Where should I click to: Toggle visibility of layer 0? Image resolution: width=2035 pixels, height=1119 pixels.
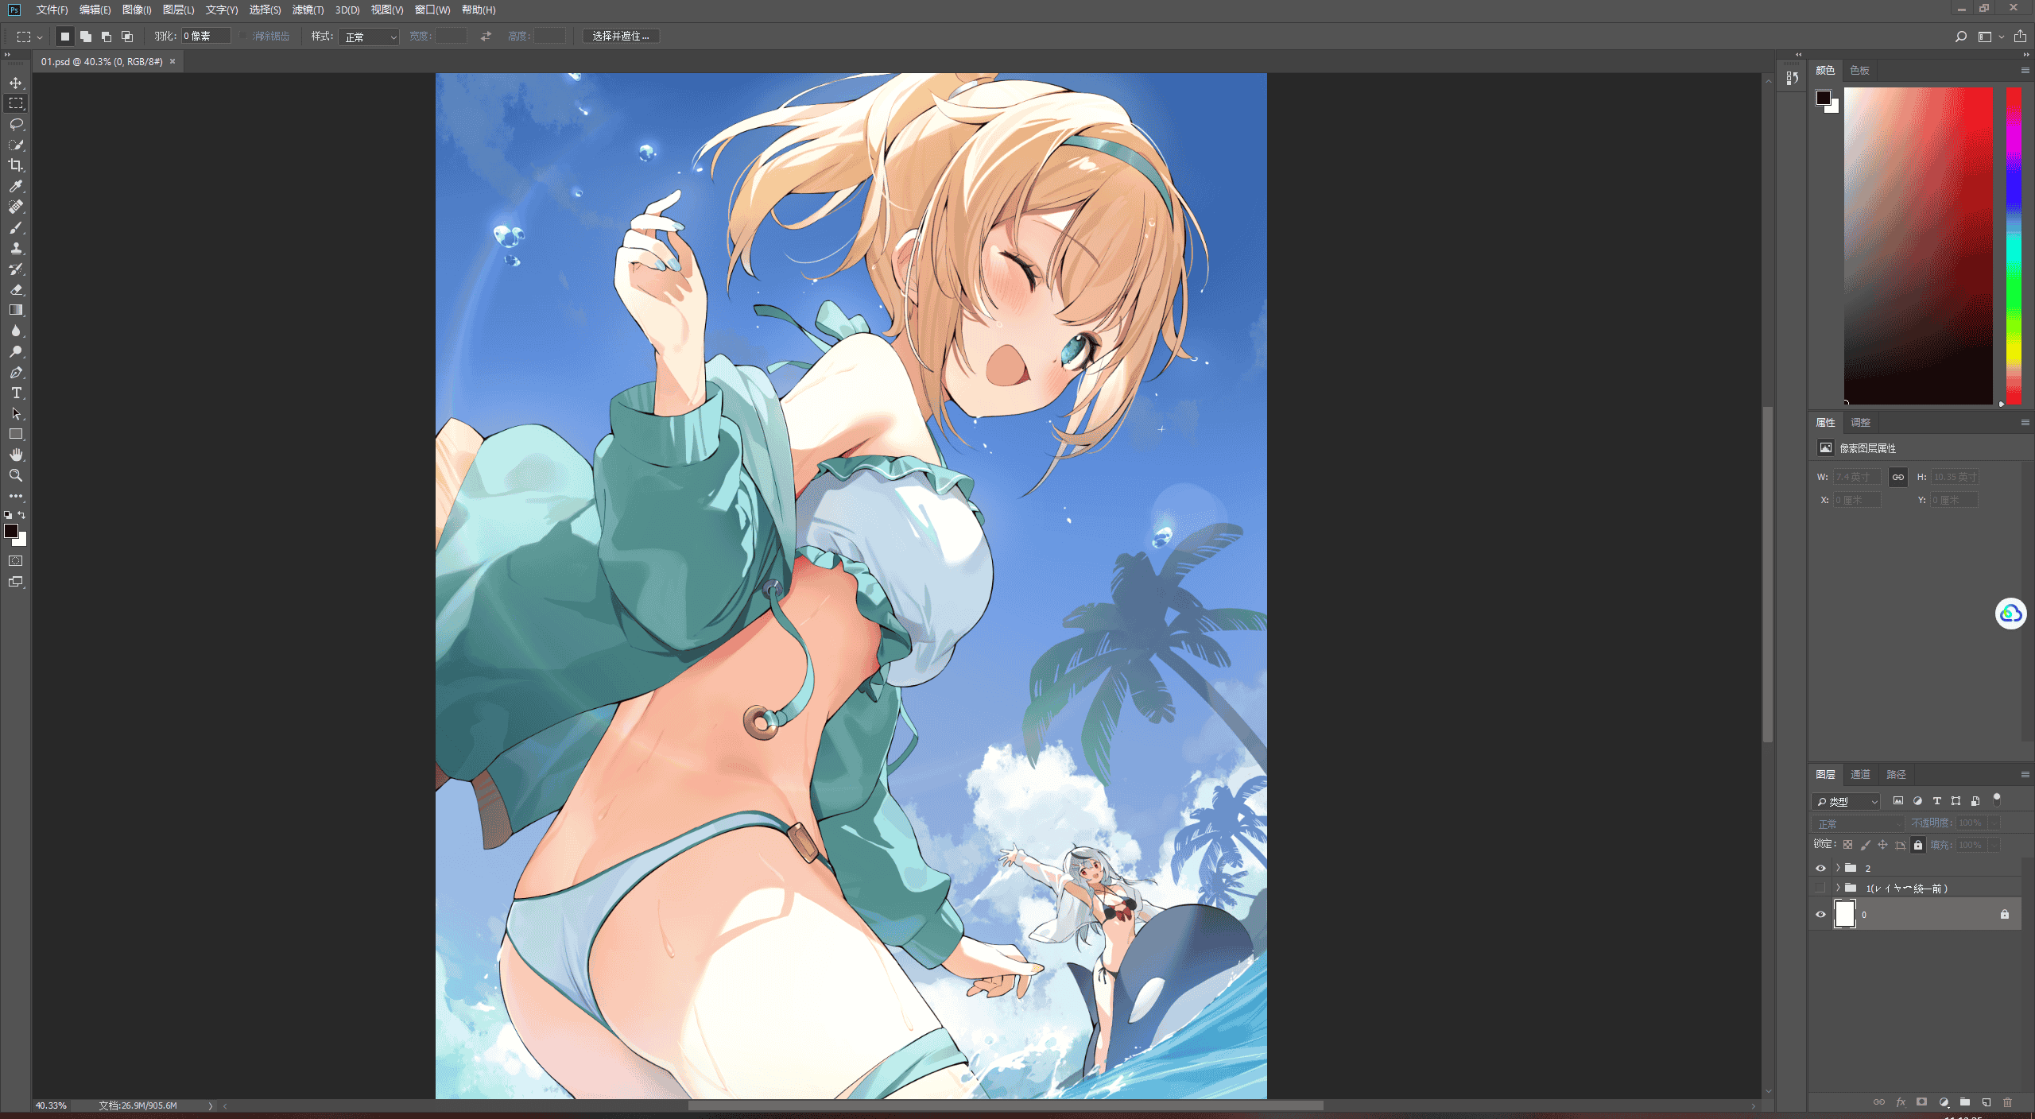click(x=1820, y=914)
